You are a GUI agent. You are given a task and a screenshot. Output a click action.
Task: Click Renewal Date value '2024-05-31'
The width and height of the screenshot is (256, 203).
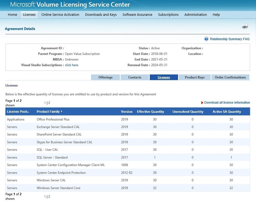point(159,65)
